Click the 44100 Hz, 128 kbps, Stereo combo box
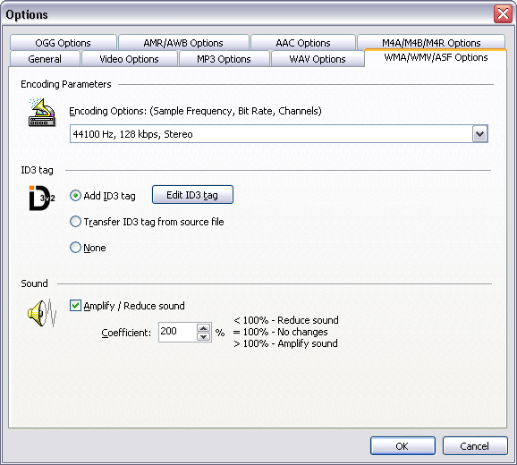 coord(278,134)
